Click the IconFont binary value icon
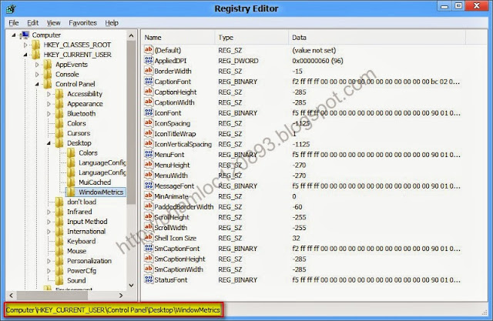493x321 pixels. point(149,112)
